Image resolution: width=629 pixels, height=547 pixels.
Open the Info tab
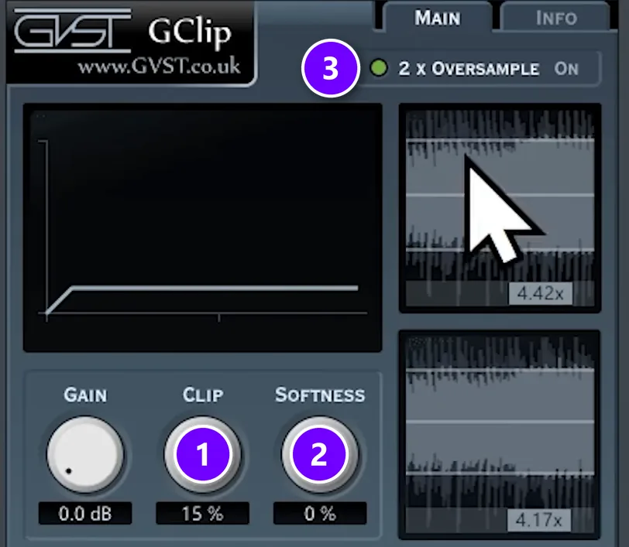coord(556,18)
